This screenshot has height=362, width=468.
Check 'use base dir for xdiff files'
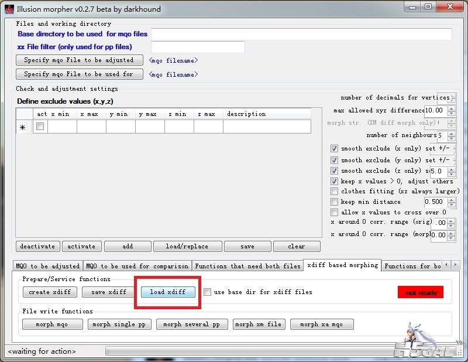tap(208, 292)
